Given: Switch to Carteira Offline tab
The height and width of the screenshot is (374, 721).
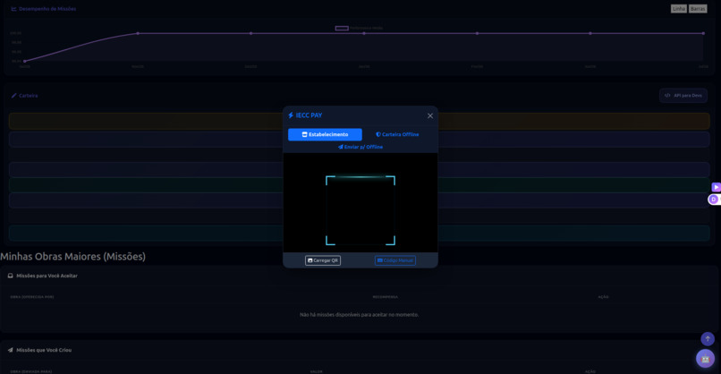Looking at the screenshot, I should (397, 134).
